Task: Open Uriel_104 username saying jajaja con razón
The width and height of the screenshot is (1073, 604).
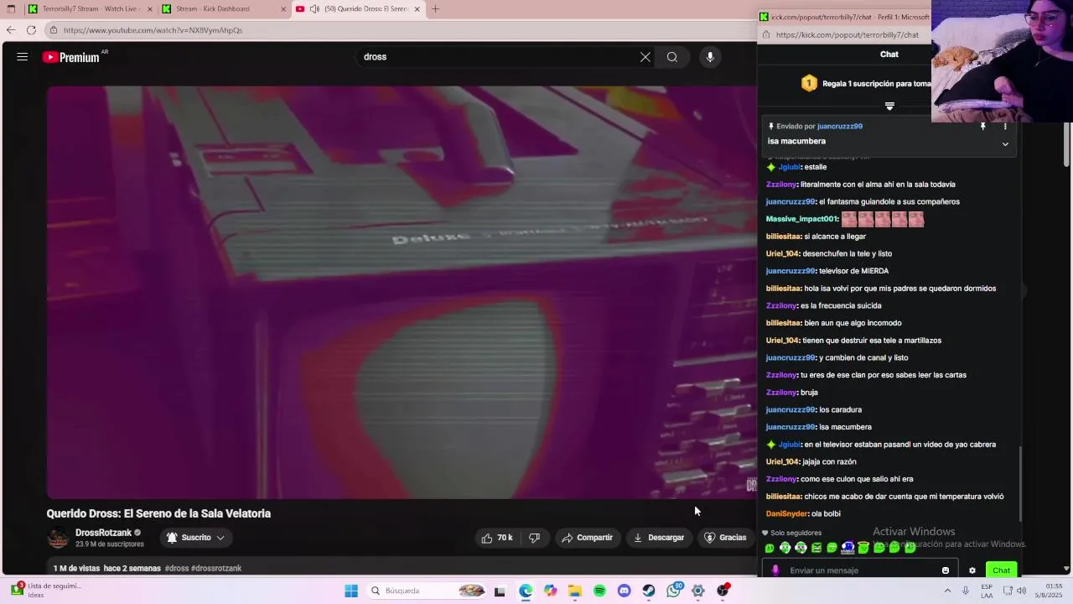Action: 782,461
